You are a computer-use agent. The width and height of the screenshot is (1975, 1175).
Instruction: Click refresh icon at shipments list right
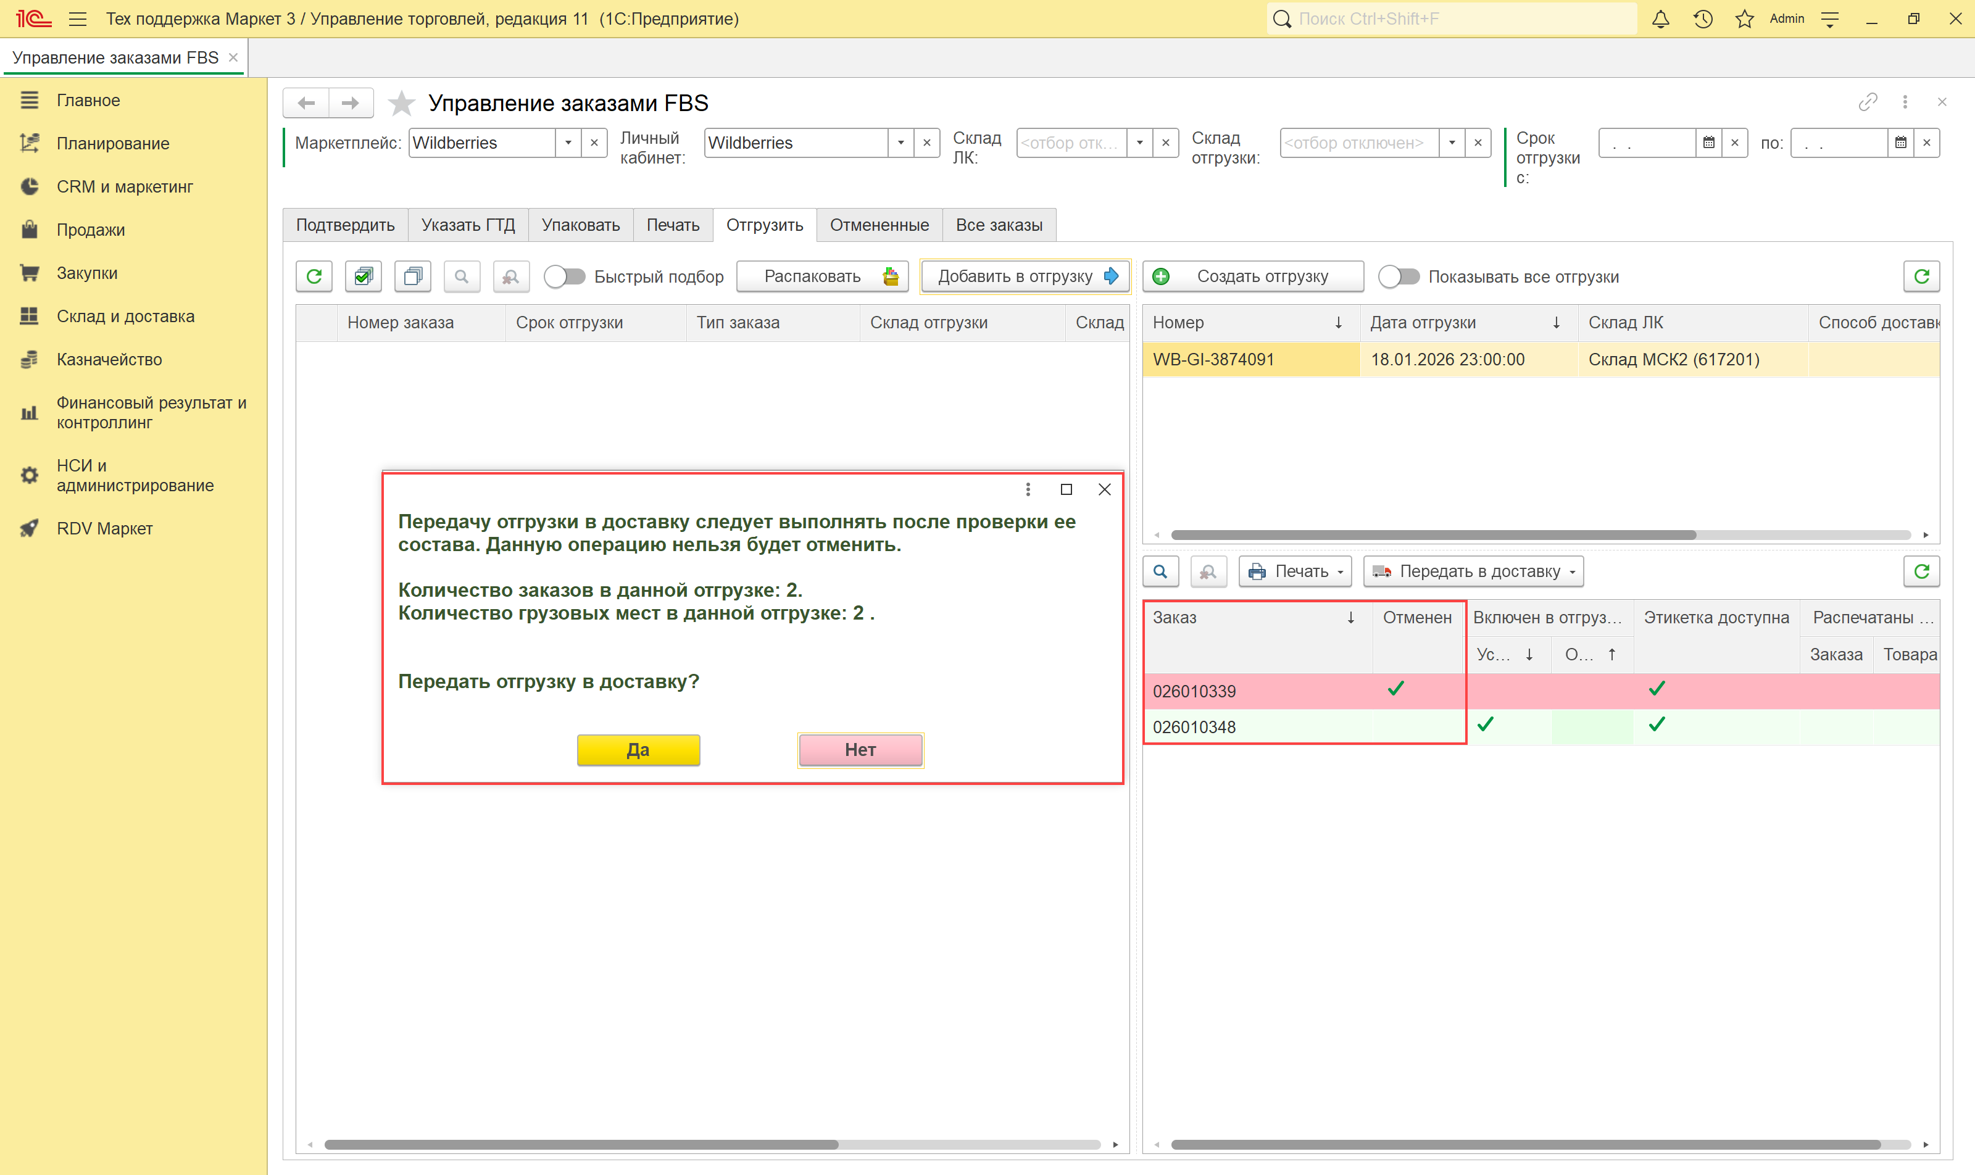pyautogui.click(x=1921, y=276)
